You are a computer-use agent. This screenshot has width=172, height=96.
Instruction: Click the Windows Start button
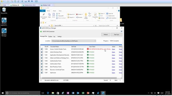coord(3,93)
